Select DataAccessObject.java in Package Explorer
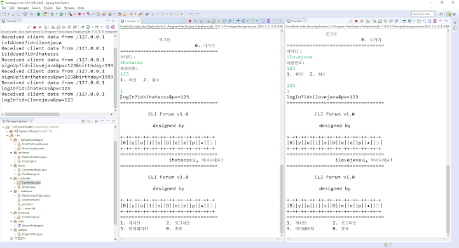 (x=36, y=195)
